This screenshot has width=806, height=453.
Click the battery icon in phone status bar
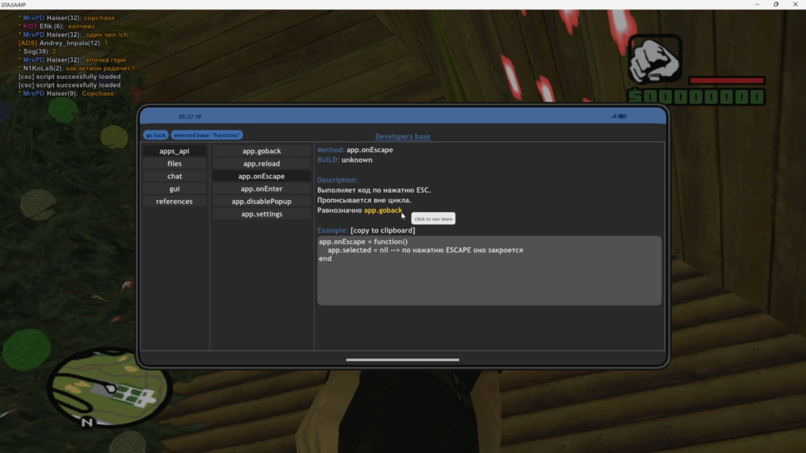tap(623, 116)
